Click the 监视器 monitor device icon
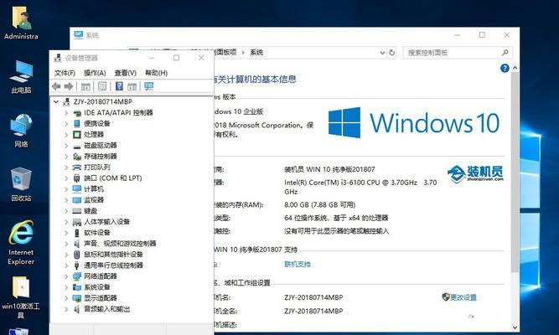Image resolution: width=559 pixels, height=335 pixels. 77,200
